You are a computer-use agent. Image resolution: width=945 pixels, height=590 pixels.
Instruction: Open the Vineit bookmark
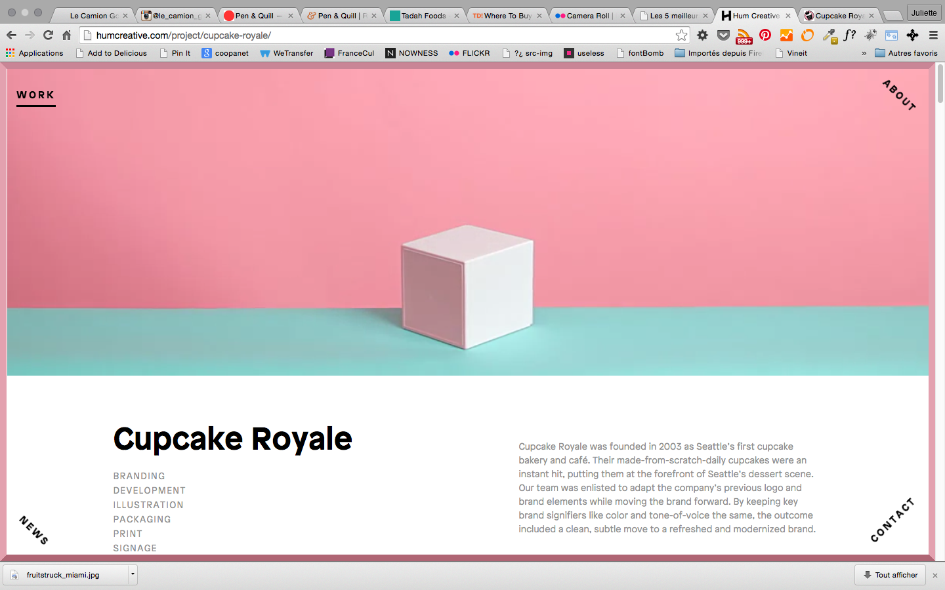pos(791,53)
